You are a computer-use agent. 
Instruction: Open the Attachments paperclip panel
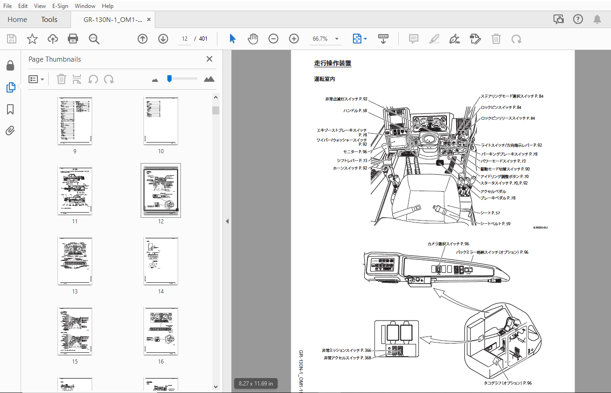(x=10, y=131)
